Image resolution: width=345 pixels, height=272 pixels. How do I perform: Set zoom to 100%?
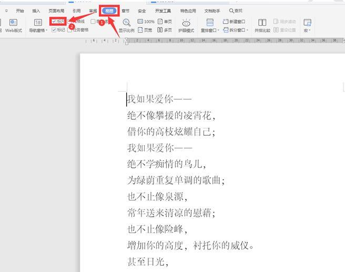tap(146, 22)
